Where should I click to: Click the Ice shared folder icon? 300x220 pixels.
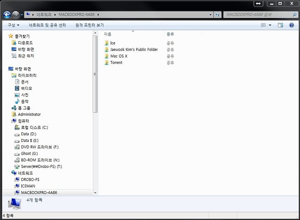click(x=107, y=43)
